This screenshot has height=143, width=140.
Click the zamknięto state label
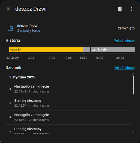coord(126,28)
